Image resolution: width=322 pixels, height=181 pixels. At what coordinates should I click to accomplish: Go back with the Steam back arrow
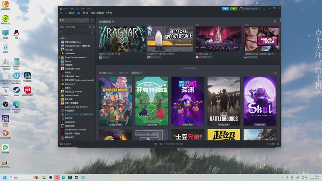coord(61,13)
